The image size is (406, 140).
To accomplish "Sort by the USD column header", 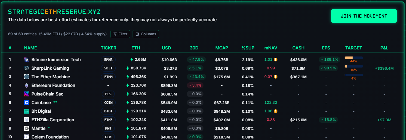I will point(167,48).
